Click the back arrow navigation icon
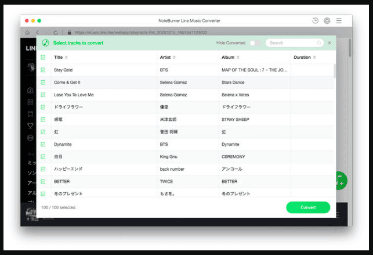Viewport: 373px width, 255px height. coord(37,33)
